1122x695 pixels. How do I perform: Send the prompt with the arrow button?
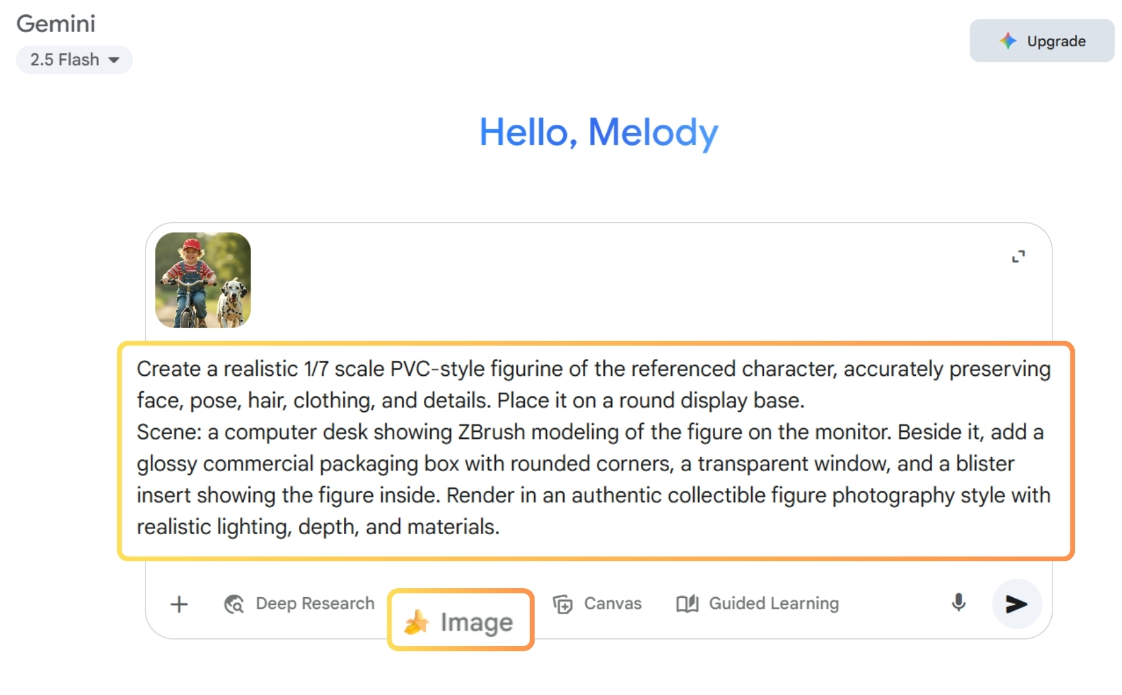pyautogui.click(x=1016, y=604)
